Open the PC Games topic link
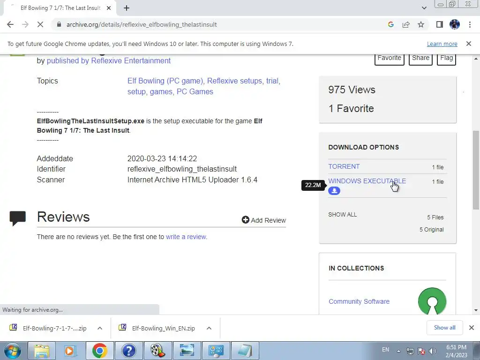This screenshot has height=360, width=480. (195, 91)
